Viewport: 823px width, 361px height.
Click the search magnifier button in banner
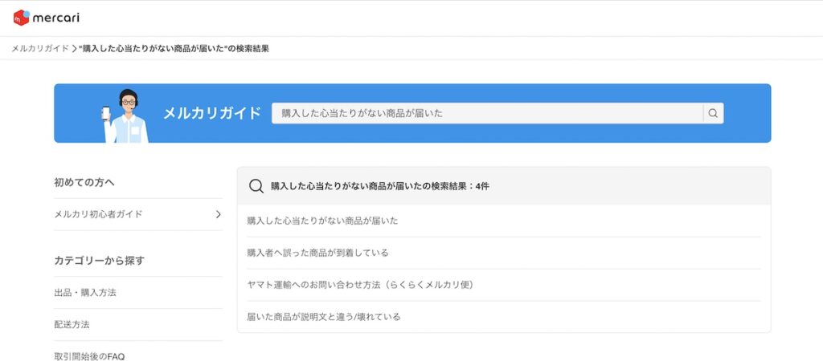(x=713, y=113)
